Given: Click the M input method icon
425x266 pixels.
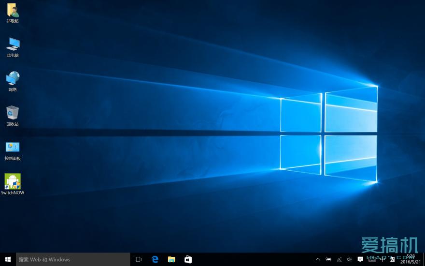Looking at the screenshot, I should [392, 260].
